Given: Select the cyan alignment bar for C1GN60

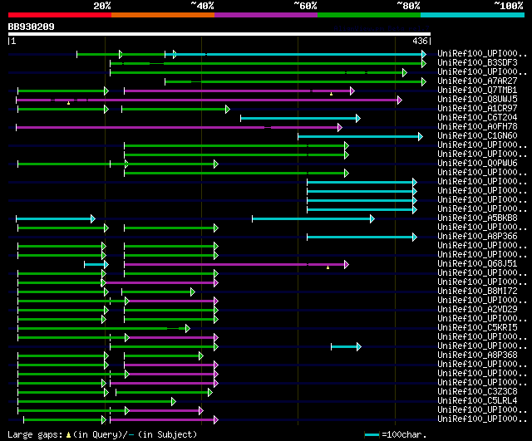Looking at the screenshot, I should coord(360,136).
